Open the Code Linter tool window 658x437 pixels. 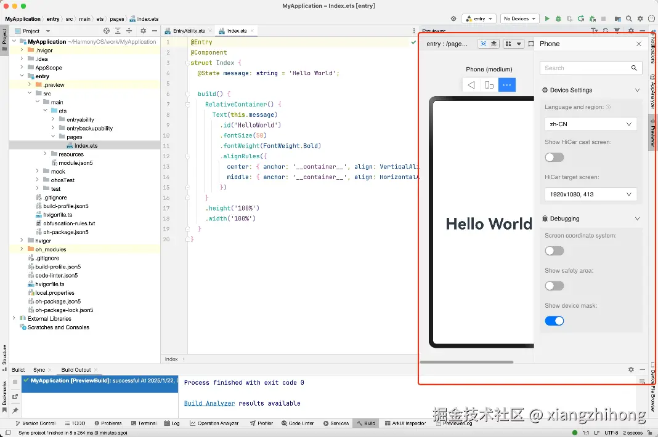[297, 423]
